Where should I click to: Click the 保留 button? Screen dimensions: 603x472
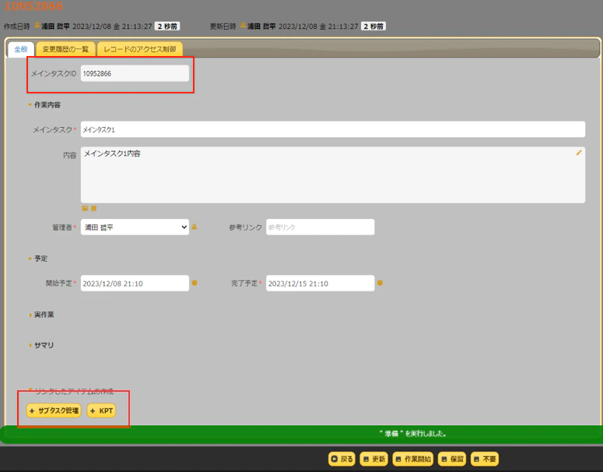tap(452, 459)
